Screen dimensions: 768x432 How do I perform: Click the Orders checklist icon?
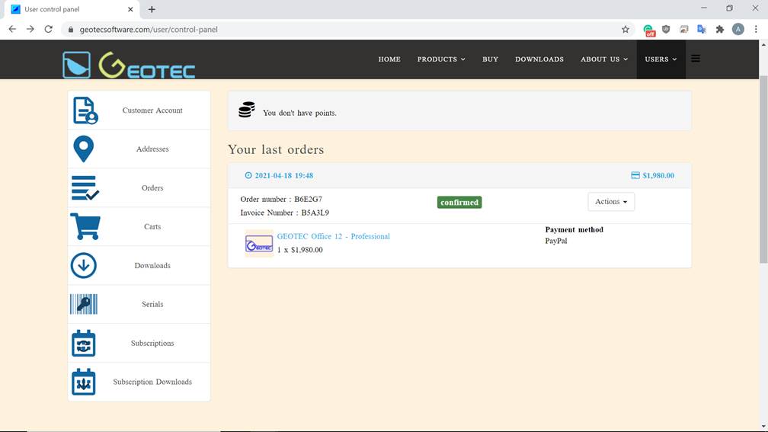point(85,188)
